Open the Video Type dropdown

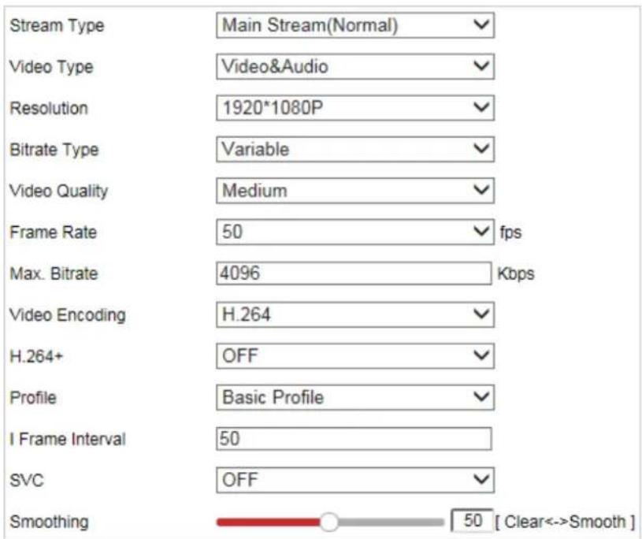pos(355,67)
